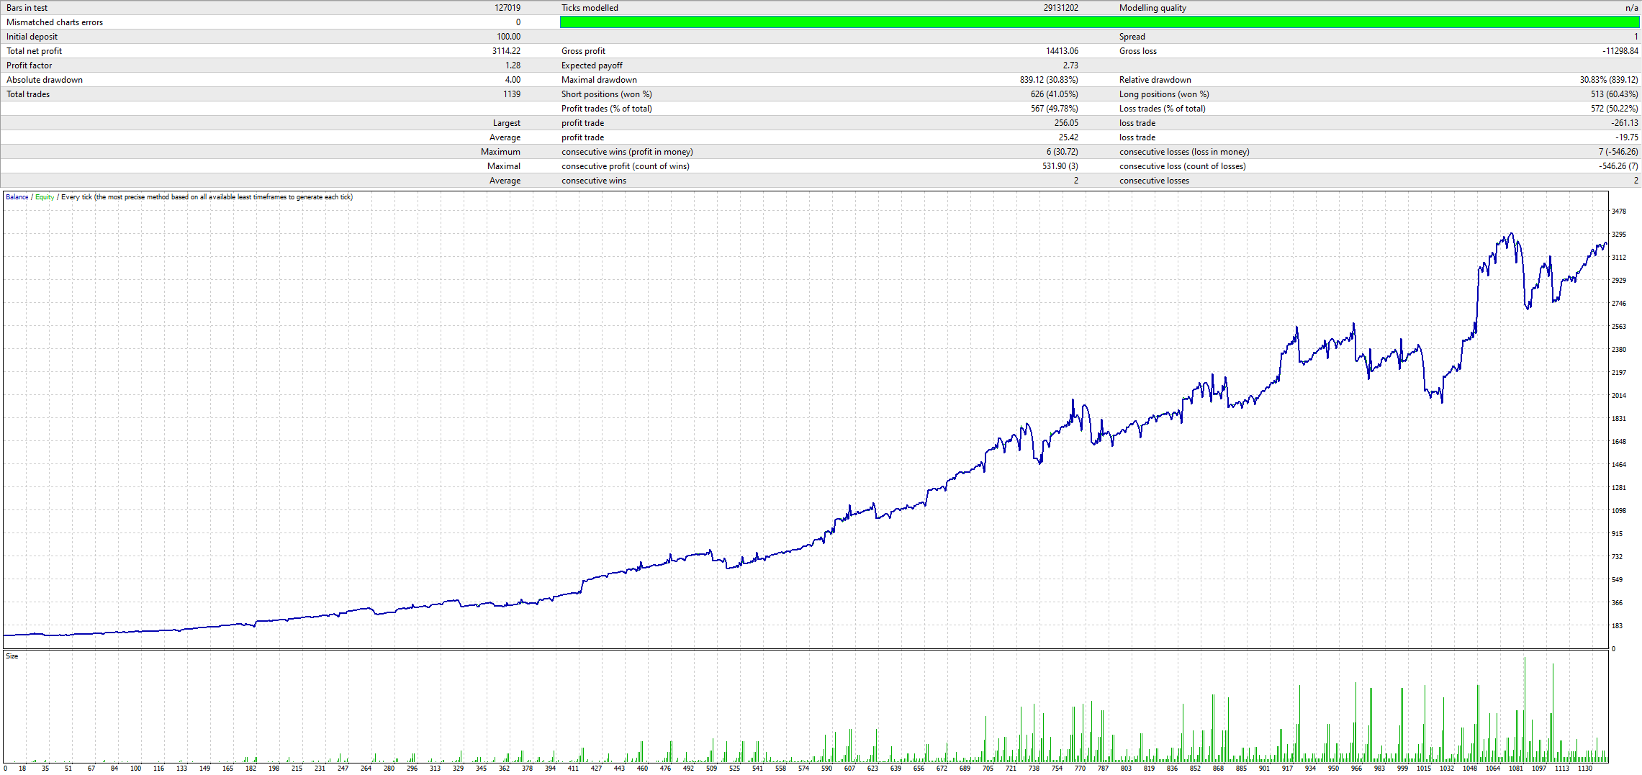Select the initial deposit value 100.00
Viewport: 1642px width, 775px height.
(x=508, y=37)
